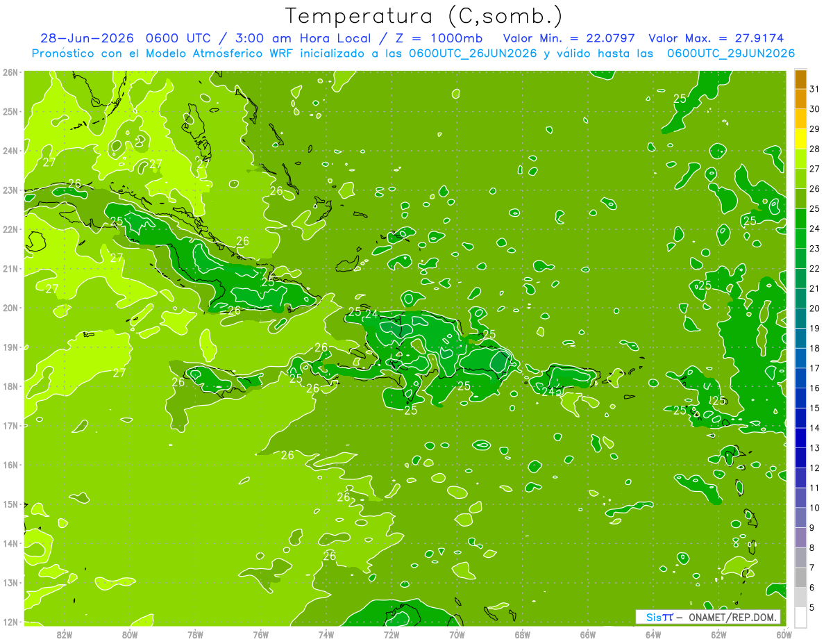Click the "82W" longitude label
Viewport: 833px width, 644px height.
click(65, 634)
